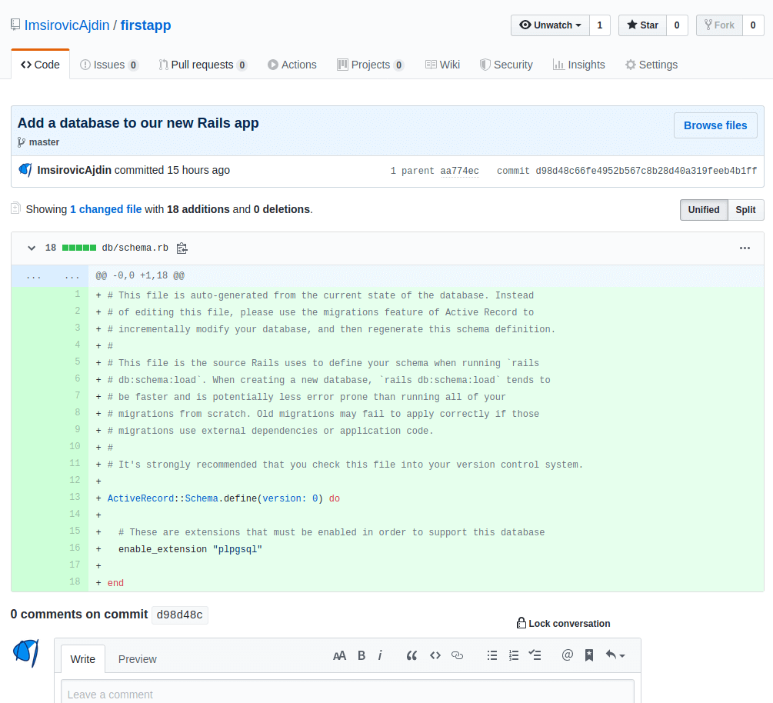Viewport: 773px width, 703px height.
Task: Insert a quote in the comment
Action: click(411, 655)
